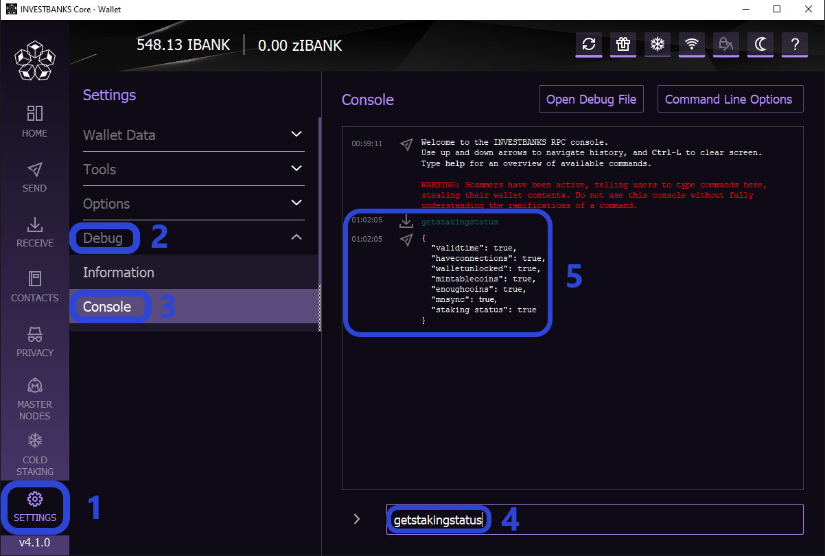Image resolution: width=825 pixels, height=556 pixels.
Task: Click the 0.00 zIBANK balance
Action: (300, 45)
